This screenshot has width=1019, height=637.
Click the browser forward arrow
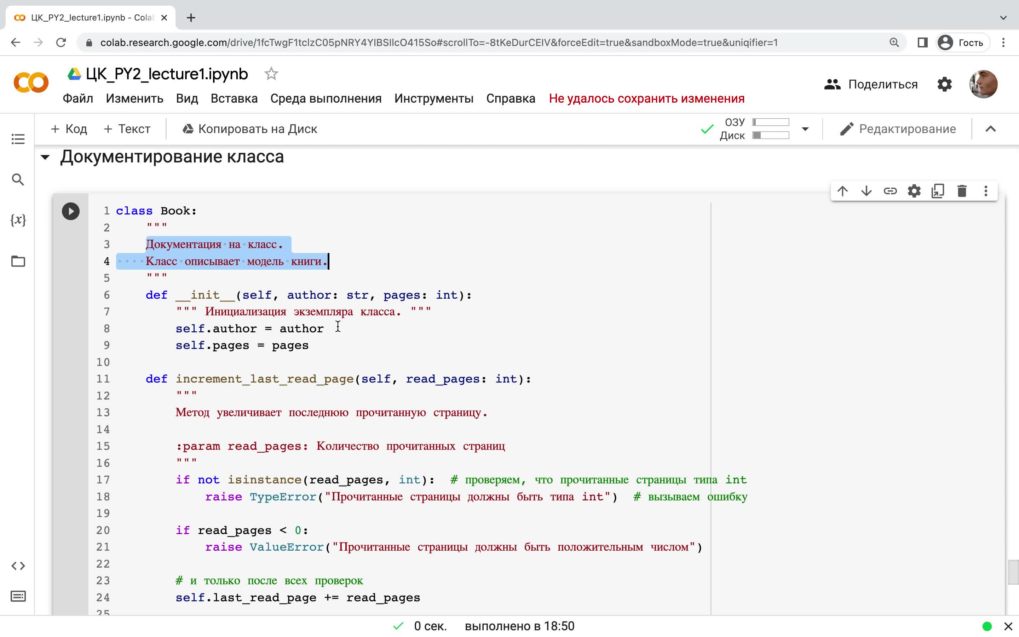pyautogui.click(x=38, y=42)
